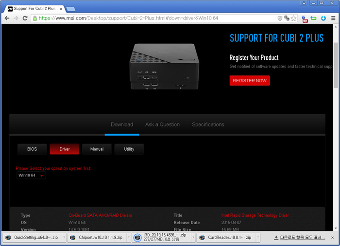Image resolution: width=340 pixels, height=246 pixels.
Task: Close the Support For Cubi 2 Plus tab
Action: click(61, 9)
